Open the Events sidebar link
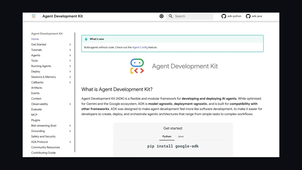This screenshot has height=170, width=302. [x=35, y=93]
